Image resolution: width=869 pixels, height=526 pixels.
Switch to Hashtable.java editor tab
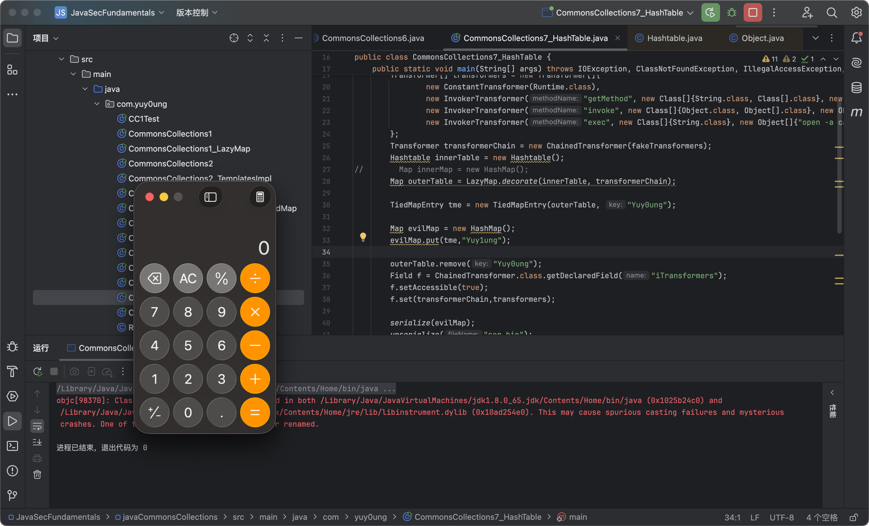(674, 38)
